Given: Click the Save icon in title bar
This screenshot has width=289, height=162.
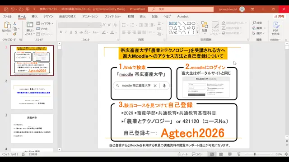Looking at the screenshot, I should pos(6,9).
